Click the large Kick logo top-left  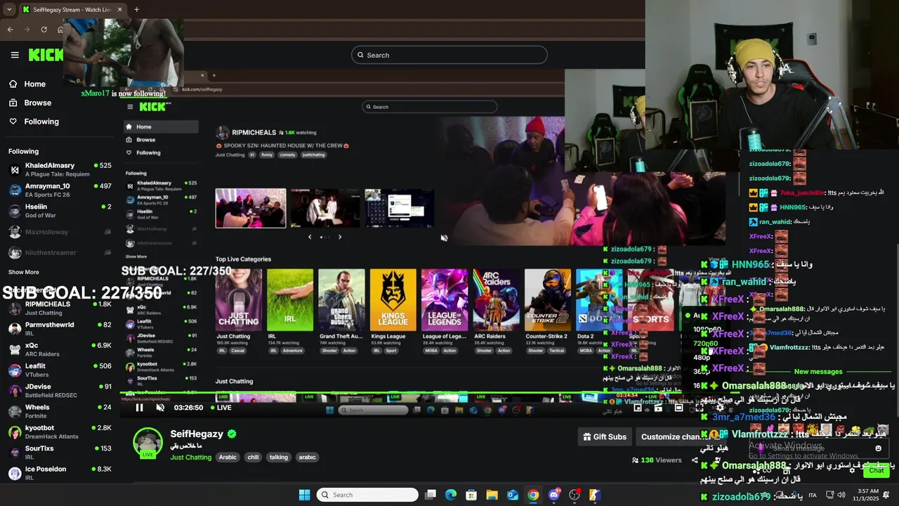[46, 55]
